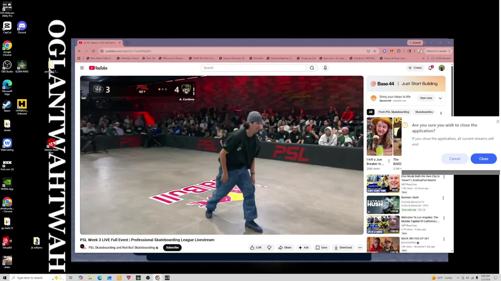The image size is (501, 281).
Task: Open National Weather Service bookmark
Action: click(279, 59)
